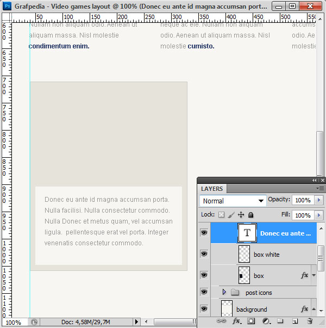This screenshot has width=326, height=328.
Task: Click Layers panel scroll down arrow
Action: [x=322, y=311]
